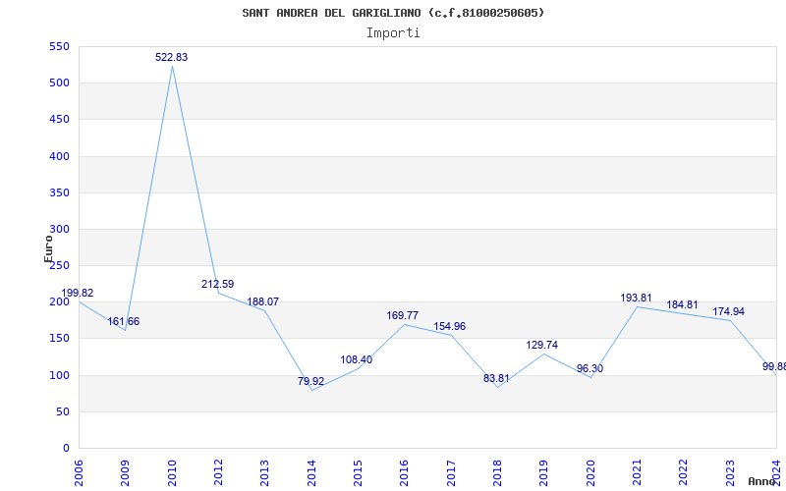Click the 2023 year axis label
The height and width of the screenshot is (491, 786).
pyautogui.click(x=730, y=473)
